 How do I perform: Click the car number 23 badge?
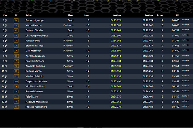tap(16, 30)
